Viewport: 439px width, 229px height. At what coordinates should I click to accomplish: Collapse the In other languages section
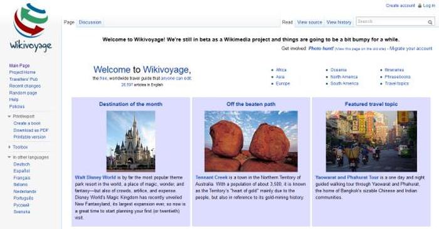pyautogui.click(x=9, y=157)
